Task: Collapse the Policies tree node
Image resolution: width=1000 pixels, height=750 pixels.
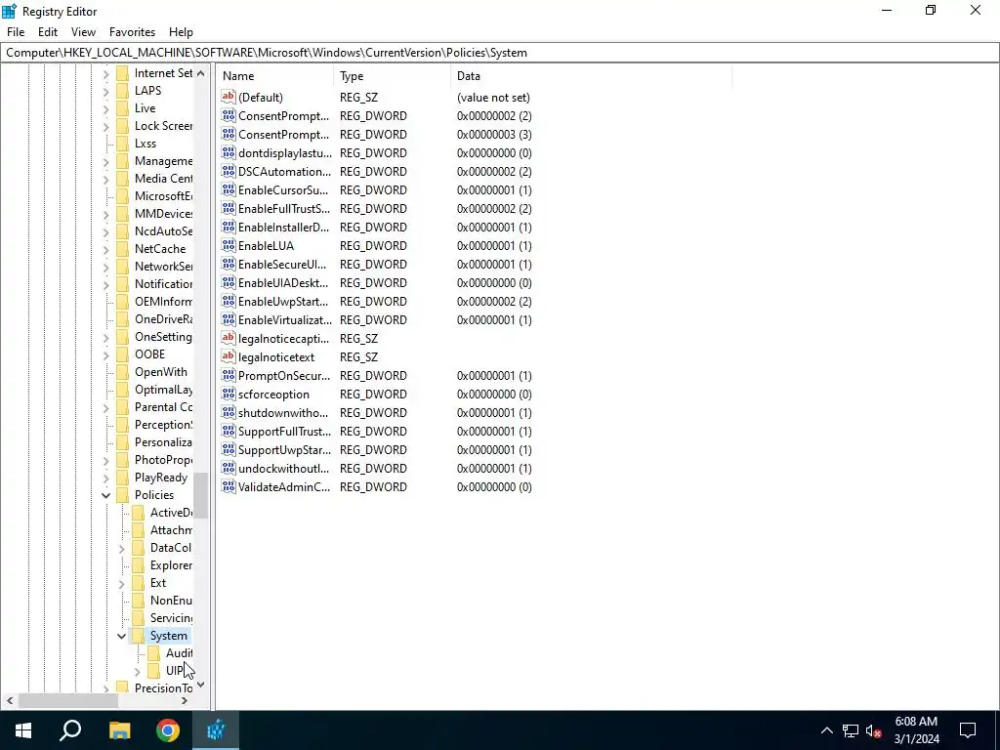Action: [105, 495]
